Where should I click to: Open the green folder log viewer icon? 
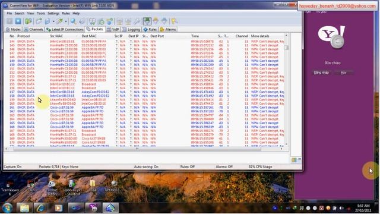pyautogui.click(x=28, y=21)
